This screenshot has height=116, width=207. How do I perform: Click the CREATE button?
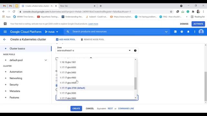76,109
